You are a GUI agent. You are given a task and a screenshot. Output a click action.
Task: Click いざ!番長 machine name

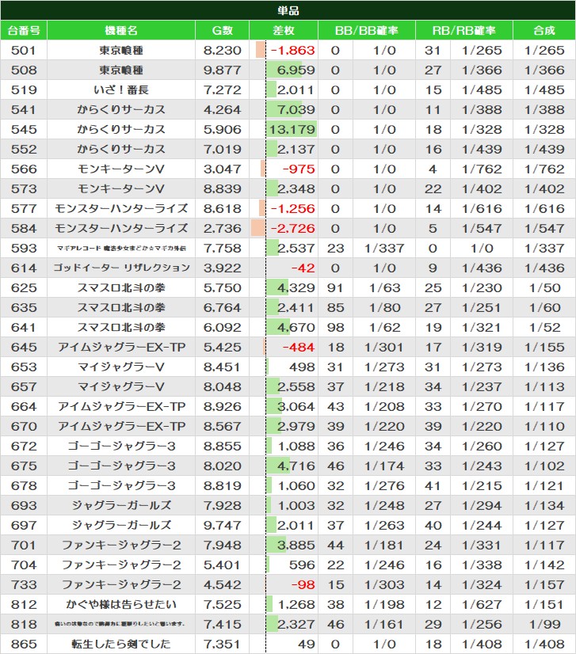point(121,90)
